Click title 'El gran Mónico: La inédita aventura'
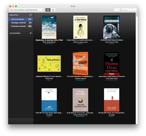Screen dimensions: 146x136 coord(80,40)
